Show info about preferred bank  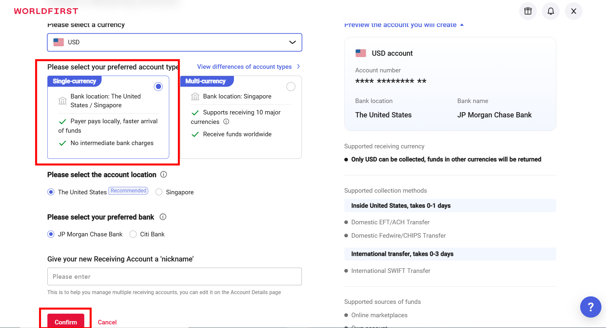(x=163, y=217)
